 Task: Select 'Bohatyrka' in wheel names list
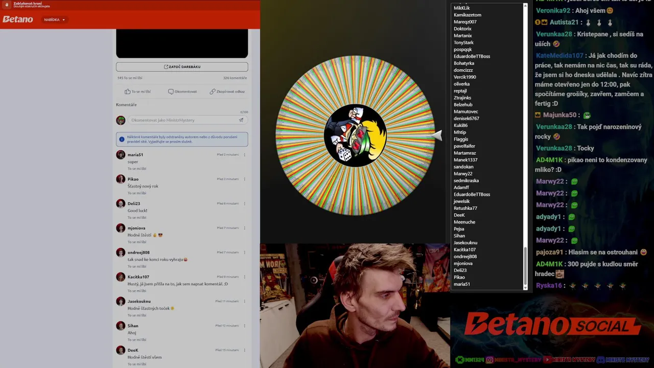464,63
